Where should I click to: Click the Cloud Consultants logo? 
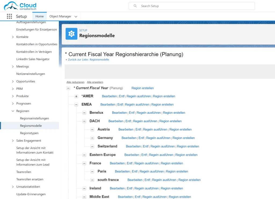20,6
